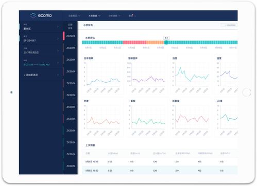Select the 5月5日 15:35 table row date
The width and height of the screenshot is (257, 186).
point(92,161)
